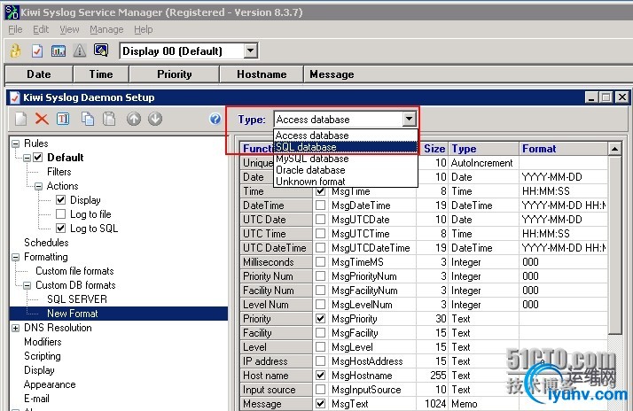Collapse the Default rule node

27,158
